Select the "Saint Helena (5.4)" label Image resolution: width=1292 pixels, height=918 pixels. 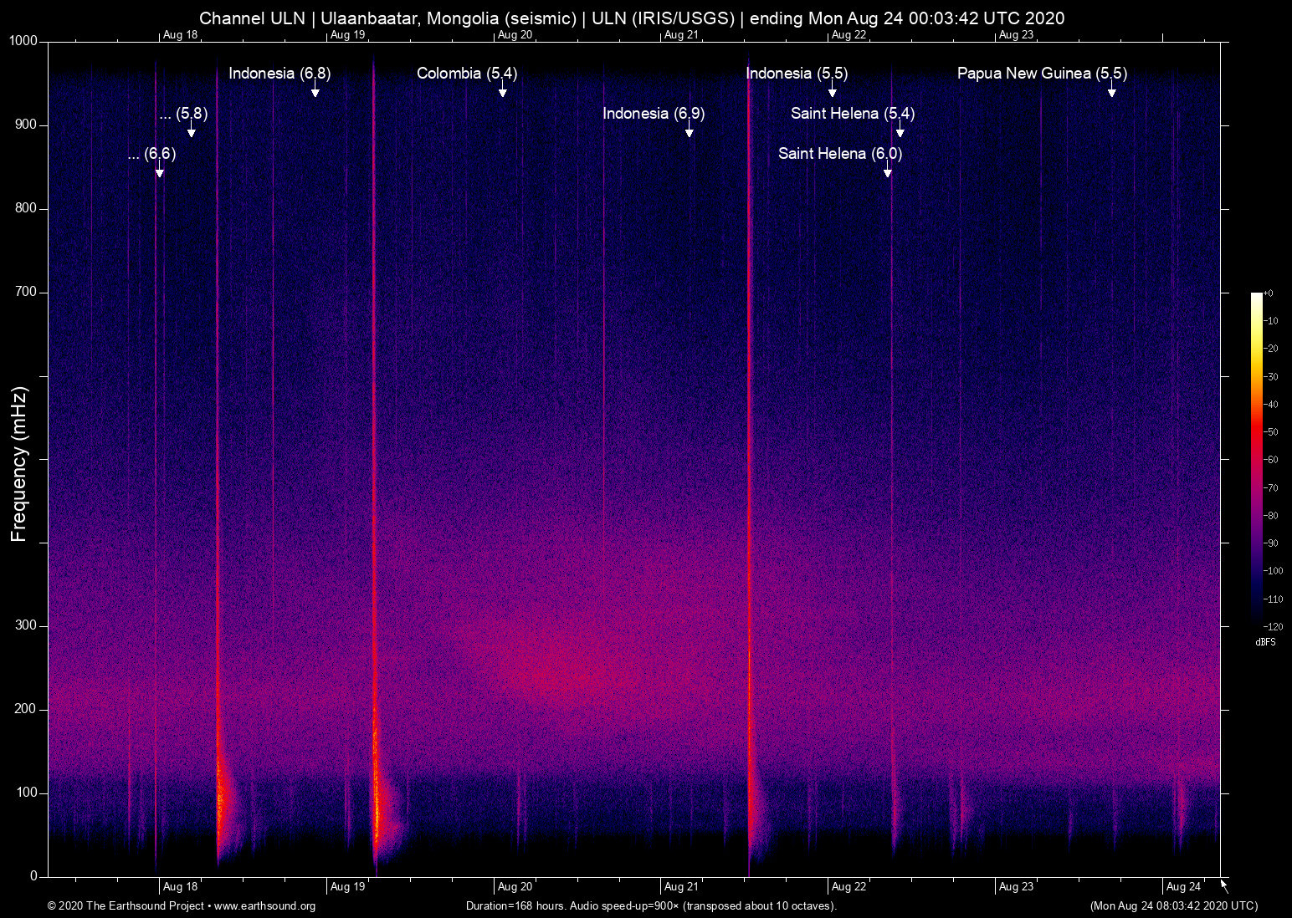click(853, 114)
